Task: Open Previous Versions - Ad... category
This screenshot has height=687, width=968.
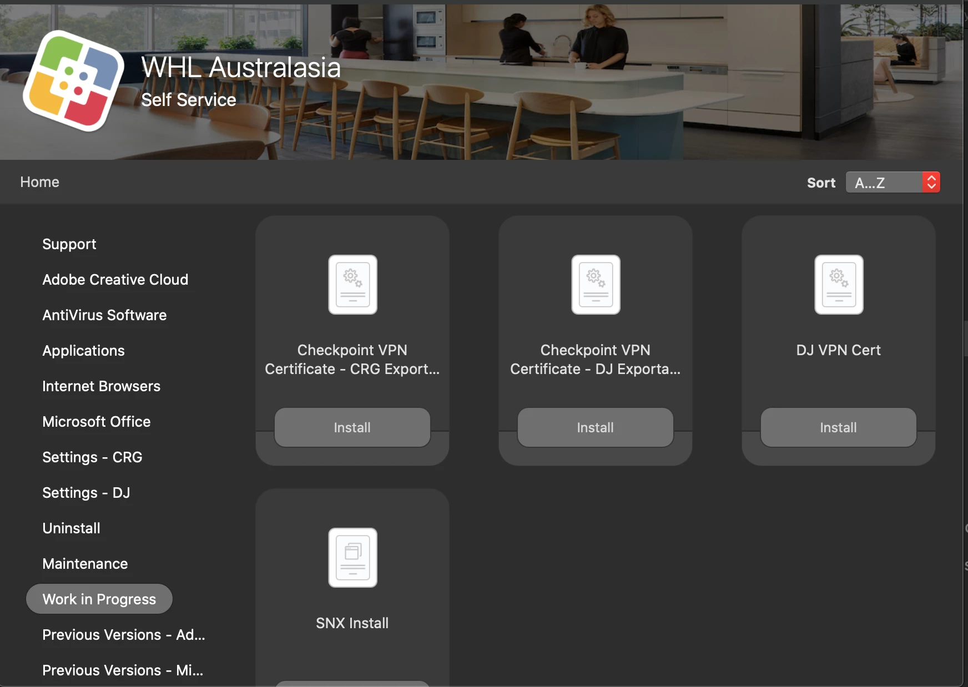Action: 124,635
